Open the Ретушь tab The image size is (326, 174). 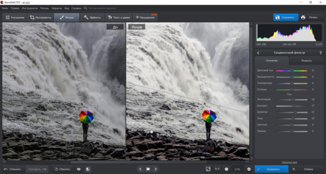coord(67,17)
